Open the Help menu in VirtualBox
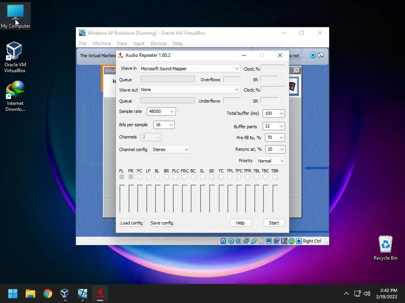405x303 pixels. [x=178, y=43]
